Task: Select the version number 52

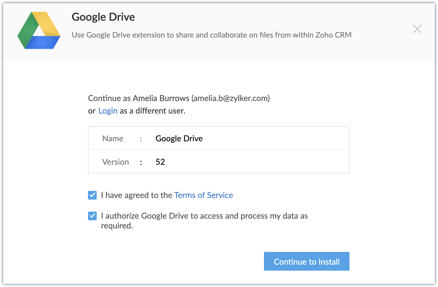Action: point(160,162)
